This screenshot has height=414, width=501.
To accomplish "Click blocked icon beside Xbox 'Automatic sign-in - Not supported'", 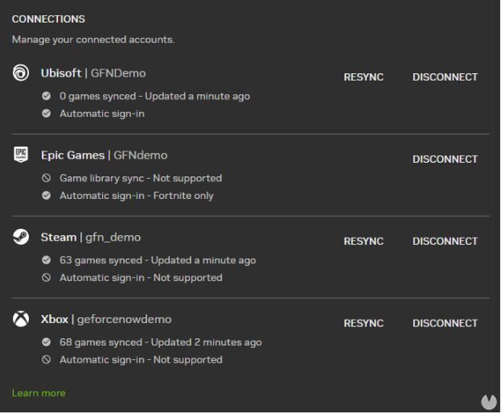I will 47,359.
